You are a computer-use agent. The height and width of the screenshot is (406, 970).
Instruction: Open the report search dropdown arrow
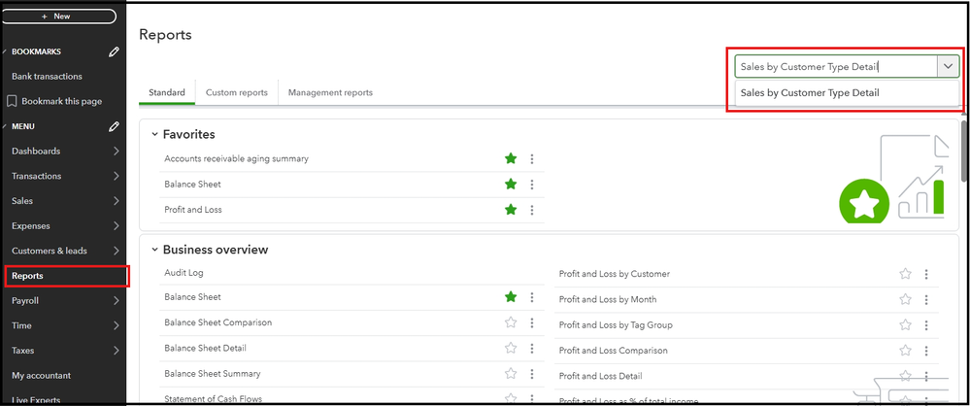click(x=948, y=66)
